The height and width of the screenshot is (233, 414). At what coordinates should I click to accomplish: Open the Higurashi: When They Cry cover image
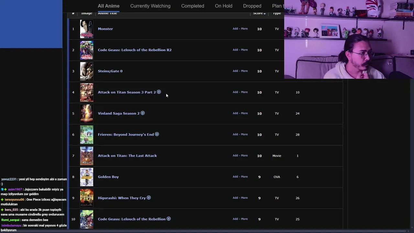click(x=87, y=198)
